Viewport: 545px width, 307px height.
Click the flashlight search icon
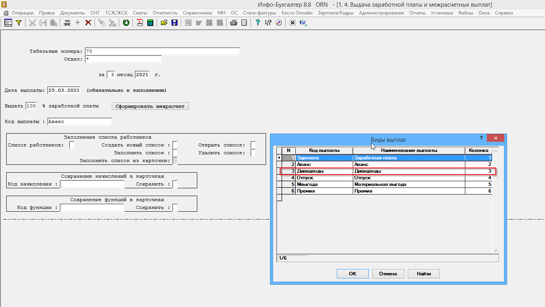tap(102, 23)
